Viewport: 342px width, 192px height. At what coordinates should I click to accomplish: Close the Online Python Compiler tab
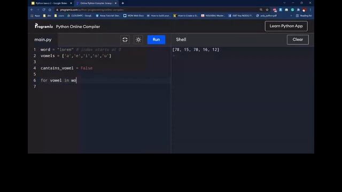click(115, 3)
